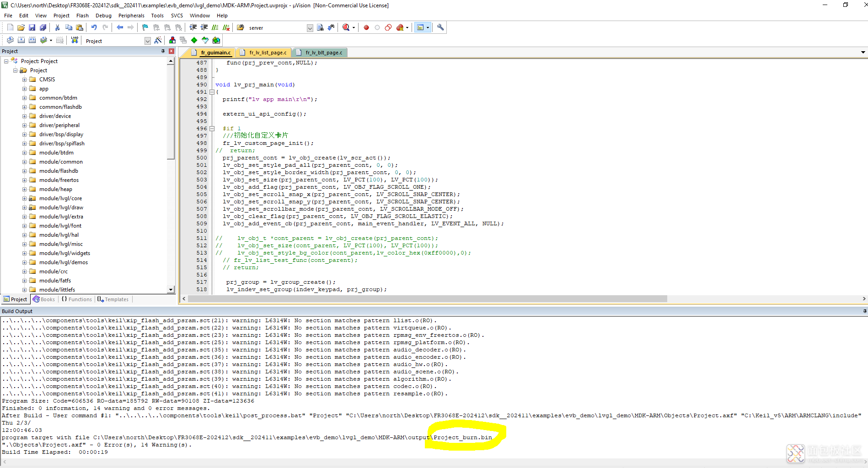This screenshot has width=868, height=468.
Task: Open the Debug menu
Action: click(103, 16)
